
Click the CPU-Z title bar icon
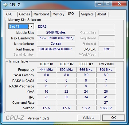tap(6, 5)
